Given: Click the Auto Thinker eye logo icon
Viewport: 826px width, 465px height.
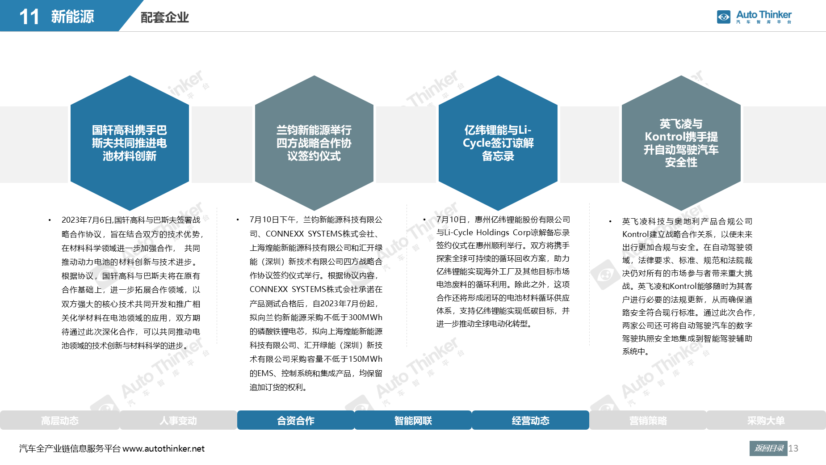Looking at the screenshot, I should pyautogui.click(x=724, y=17).
